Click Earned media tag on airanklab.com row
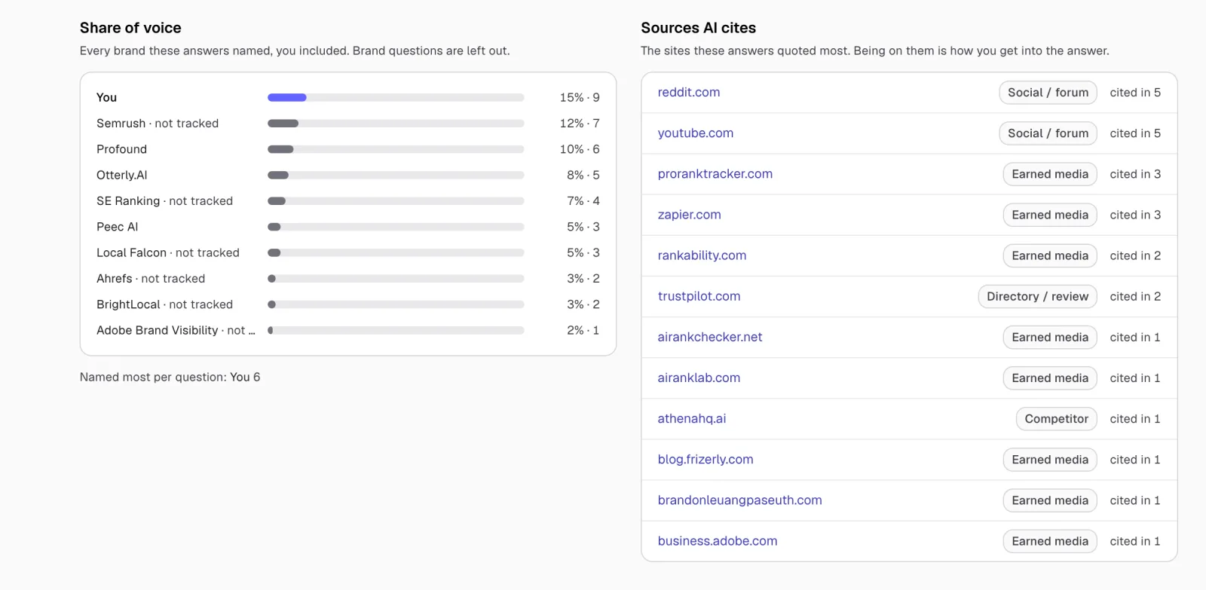 point(1050,378)
